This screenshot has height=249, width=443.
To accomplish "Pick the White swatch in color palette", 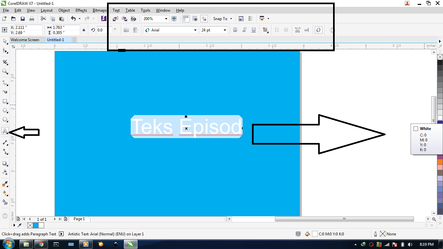I will pos(440,118).
